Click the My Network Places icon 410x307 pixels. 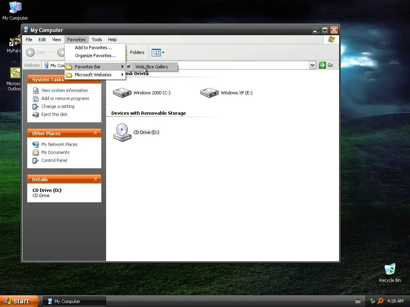pyautogui.click(x=36, y=144)
